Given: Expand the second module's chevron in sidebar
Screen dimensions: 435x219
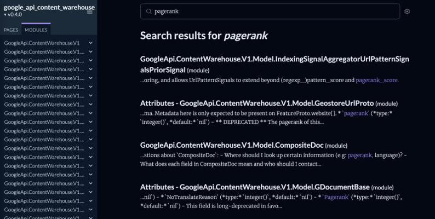Looking at the screenshot, I should click(x=91, y=51).
